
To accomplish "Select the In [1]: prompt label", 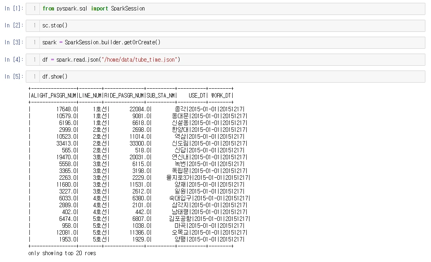I will (13, 8).
